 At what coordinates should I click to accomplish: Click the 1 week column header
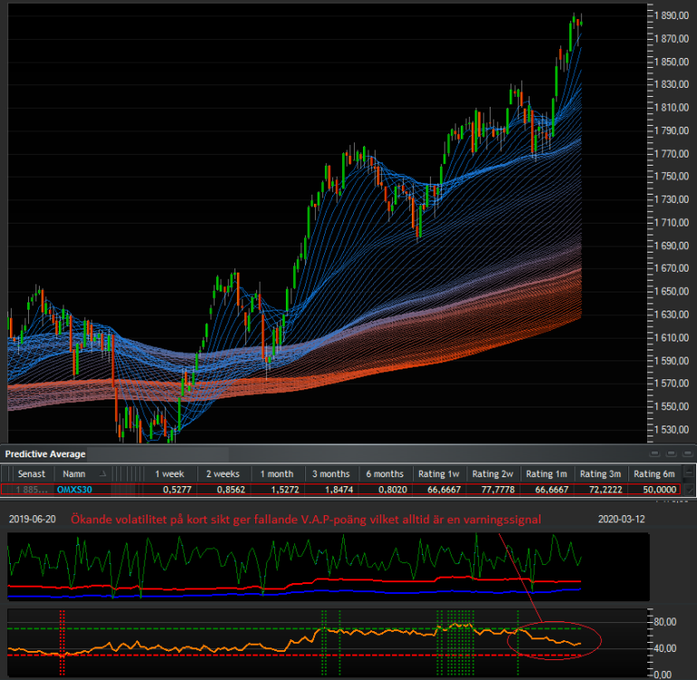[x=169, y=474]
